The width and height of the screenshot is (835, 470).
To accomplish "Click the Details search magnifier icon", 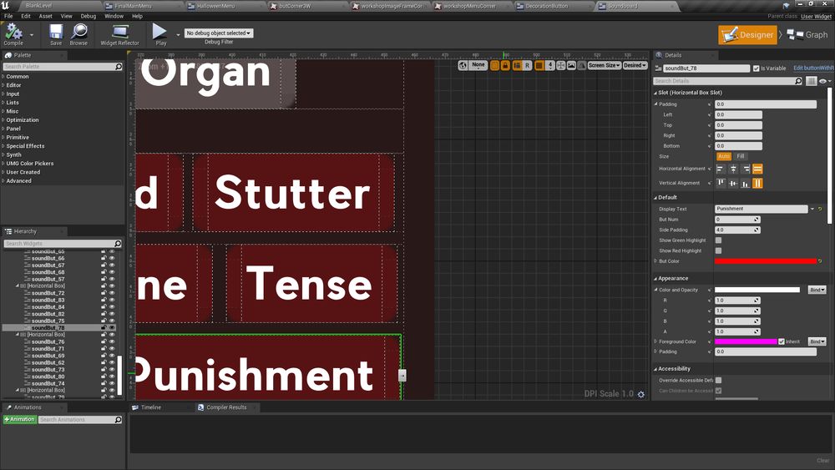I will pos(798,81).
